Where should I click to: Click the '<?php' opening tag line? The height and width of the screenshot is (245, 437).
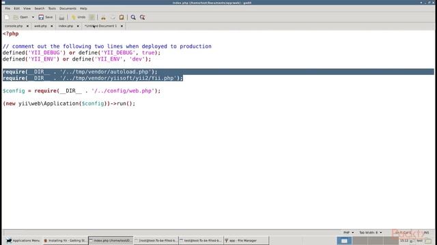(11, 33)
